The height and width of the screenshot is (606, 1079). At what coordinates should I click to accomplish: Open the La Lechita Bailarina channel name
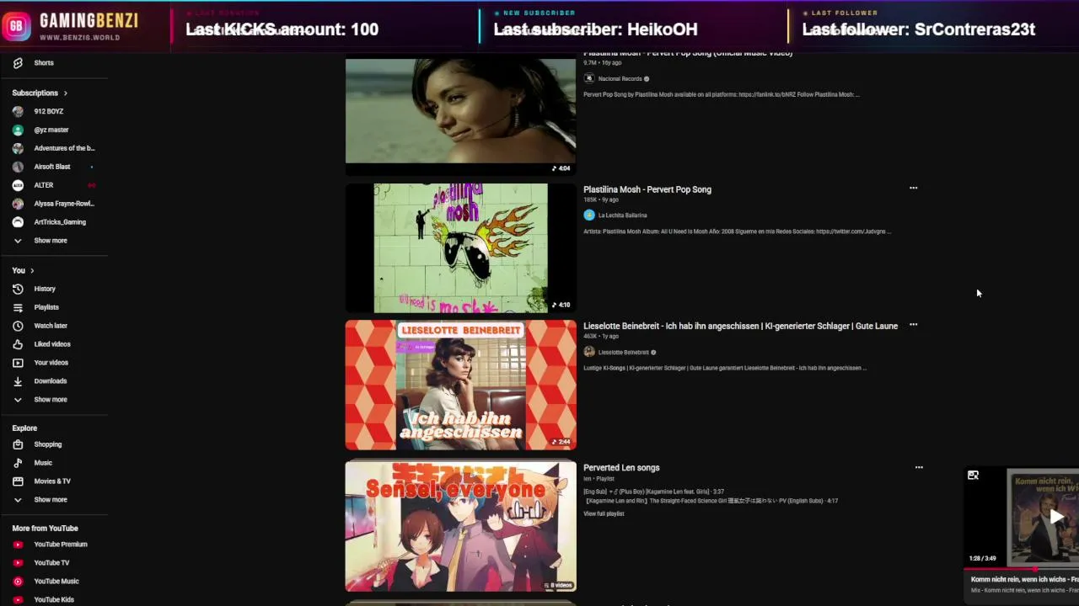[x=623, y=215]
